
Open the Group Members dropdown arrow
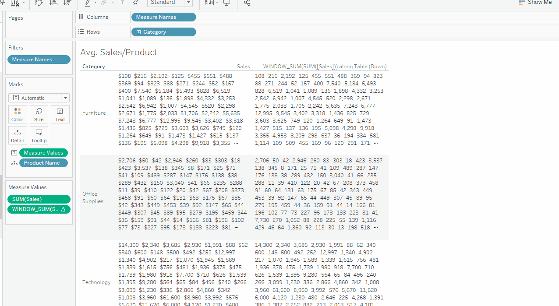(x=113, y=3)
